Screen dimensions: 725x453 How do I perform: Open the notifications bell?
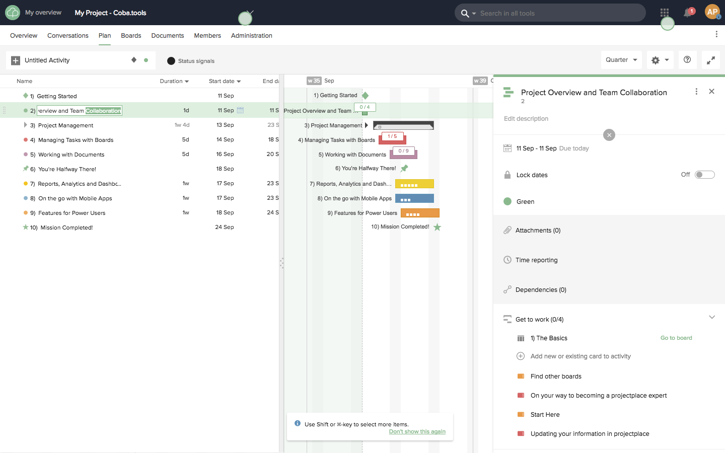tap(687, 13)
